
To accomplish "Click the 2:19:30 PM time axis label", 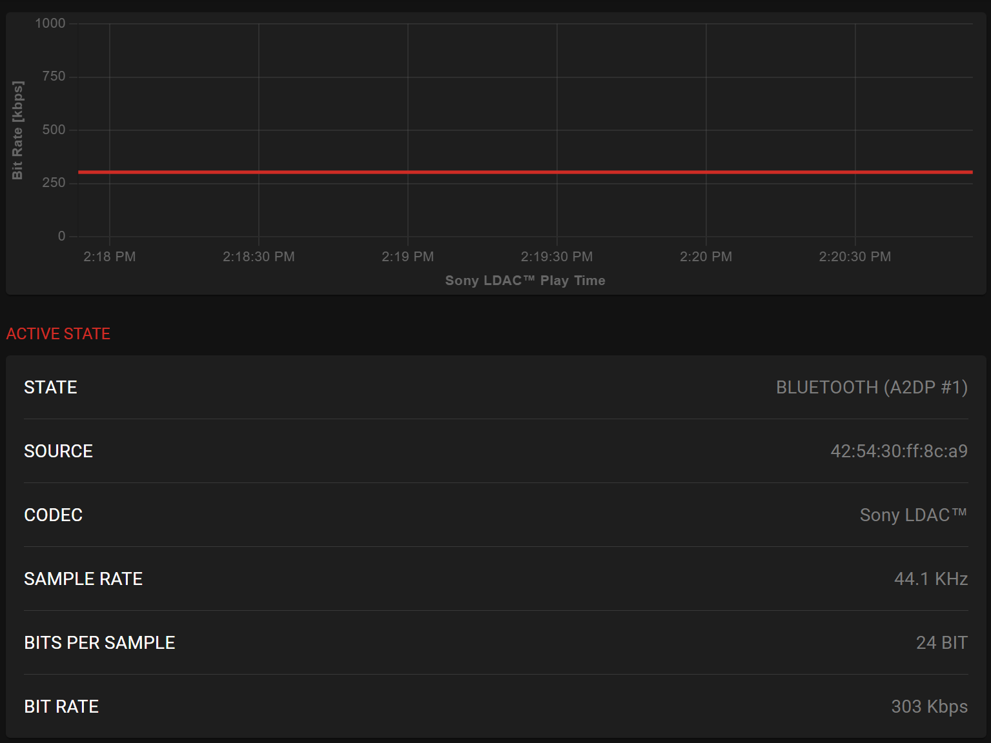I will (557, 257).
